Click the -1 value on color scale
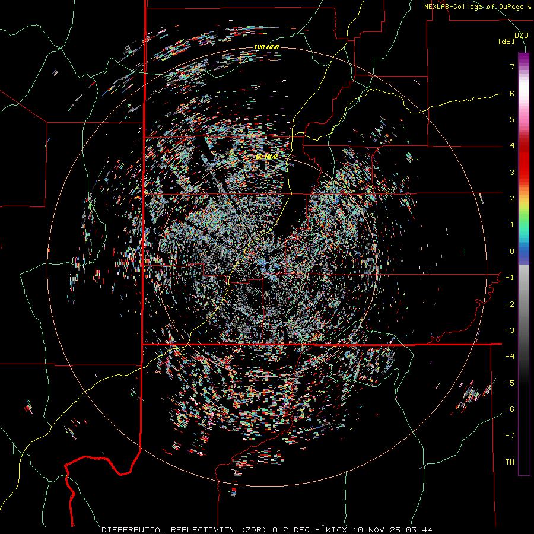The width and height of the screenshot is (534, 534). (x=510, y=278)
